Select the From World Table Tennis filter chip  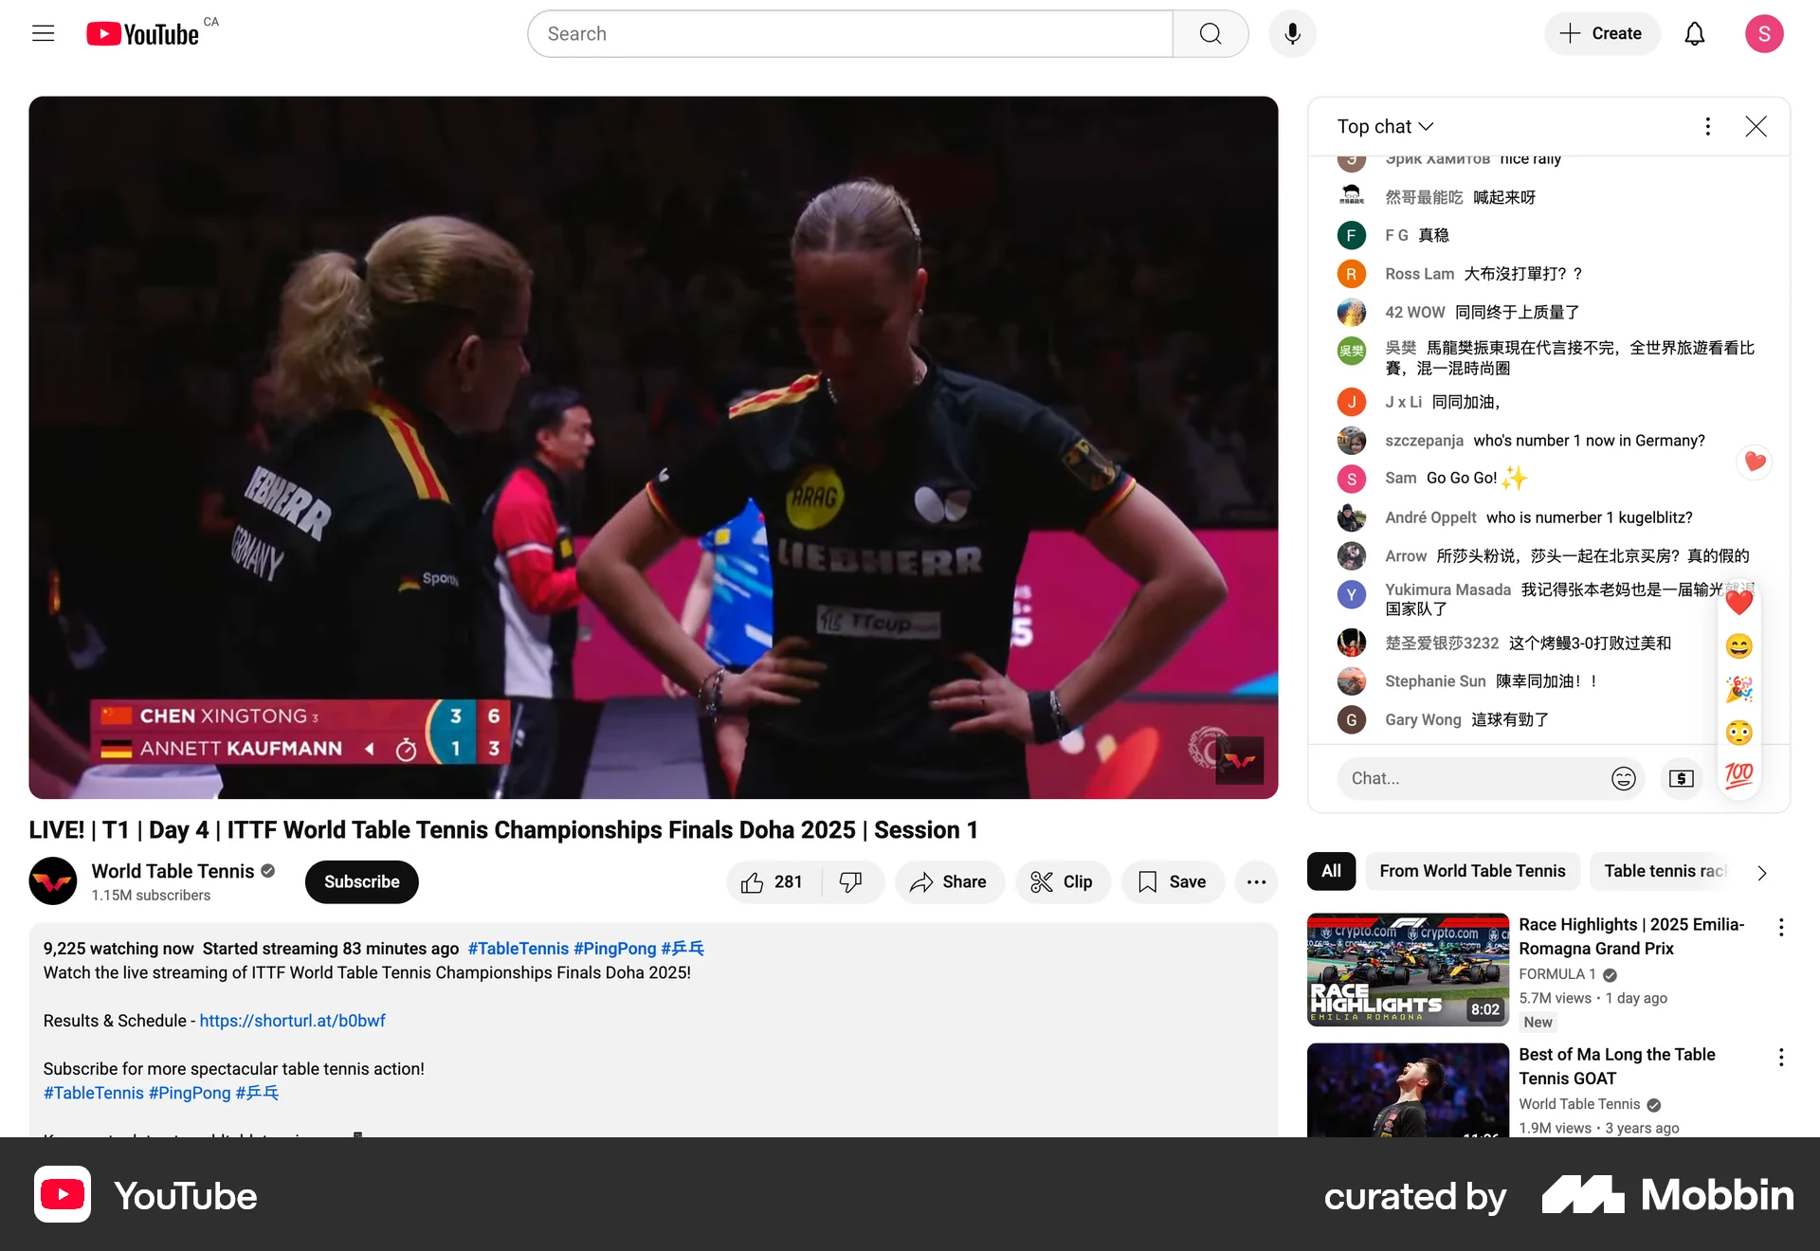1472,871
